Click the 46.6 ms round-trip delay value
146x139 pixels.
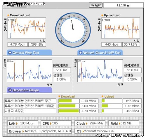click(133, 70)
